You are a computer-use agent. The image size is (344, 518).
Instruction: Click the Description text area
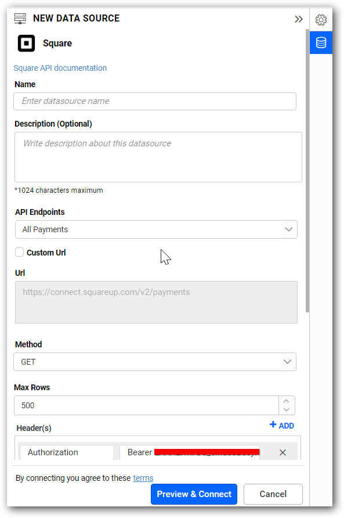click(158, 157)
